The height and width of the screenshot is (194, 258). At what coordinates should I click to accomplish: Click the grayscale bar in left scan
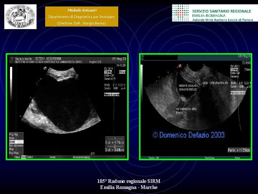click(11, 84)
